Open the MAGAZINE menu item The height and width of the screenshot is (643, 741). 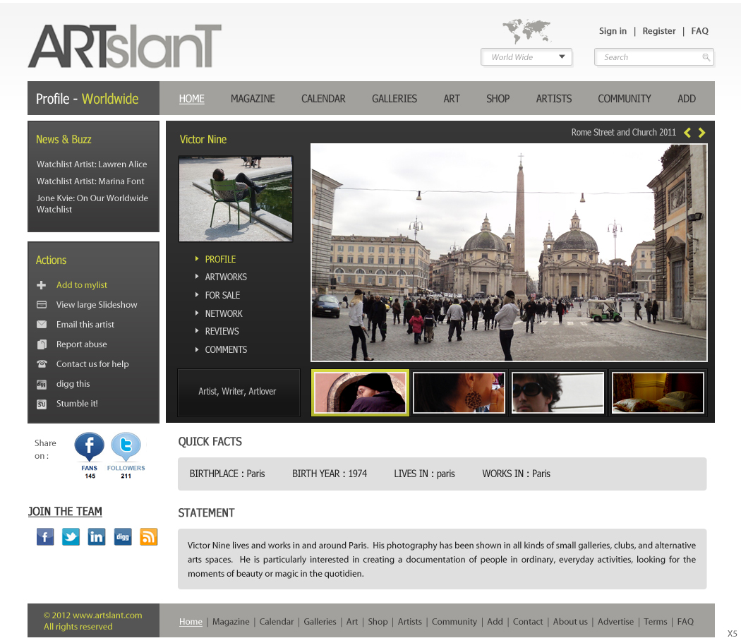[x=253, y=99]
